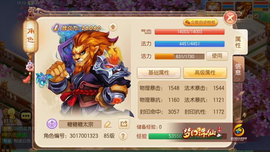Tap the 好友 friends icon

tap(9, 117)
